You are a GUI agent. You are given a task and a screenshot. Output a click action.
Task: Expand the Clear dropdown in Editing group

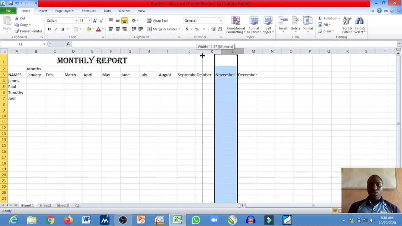click(x=333, y=31)
